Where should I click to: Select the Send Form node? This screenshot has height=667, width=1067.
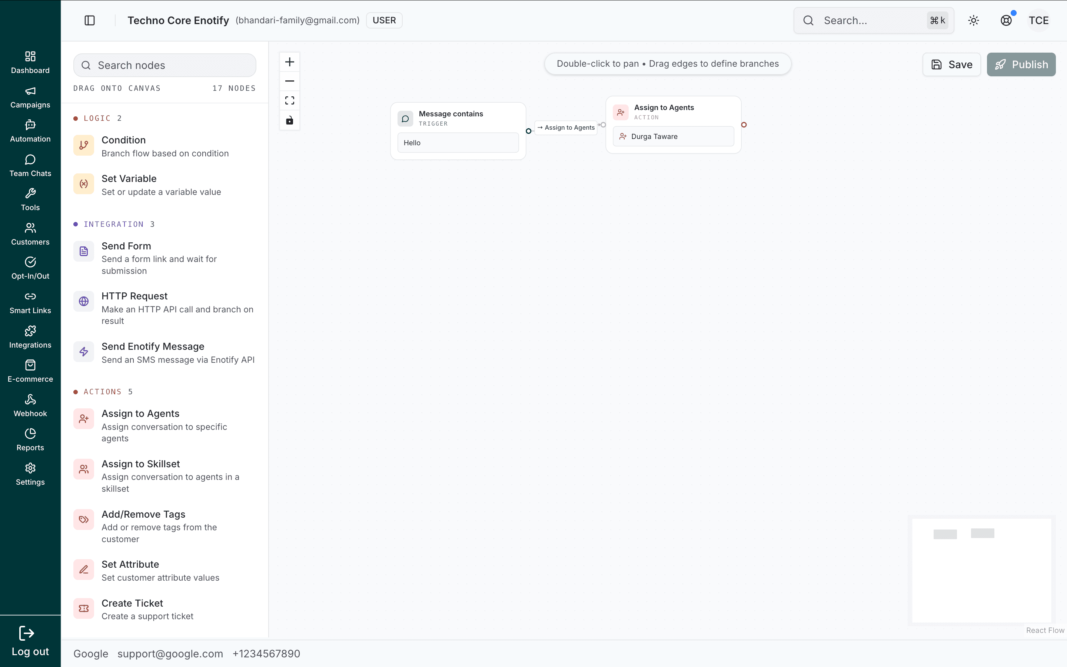point(165,258)
